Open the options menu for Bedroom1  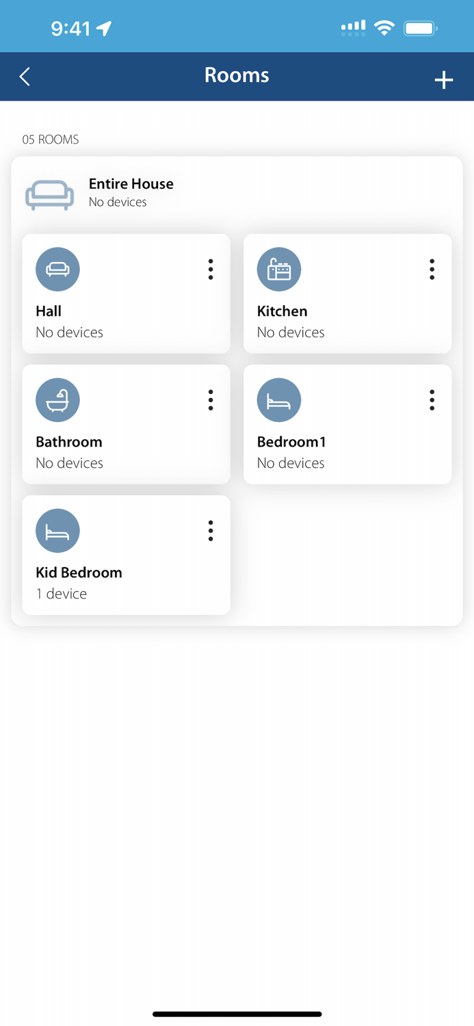[x=432, y=399]
